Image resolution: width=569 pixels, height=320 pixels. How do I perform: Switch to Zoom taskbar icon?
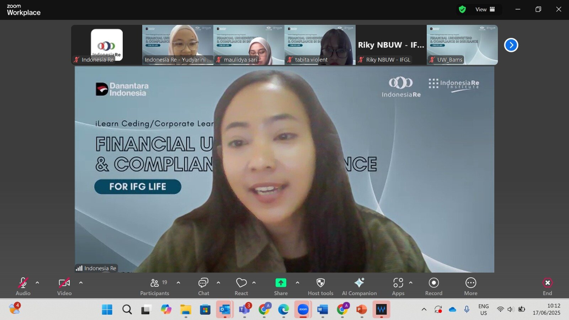pos(303,309)
